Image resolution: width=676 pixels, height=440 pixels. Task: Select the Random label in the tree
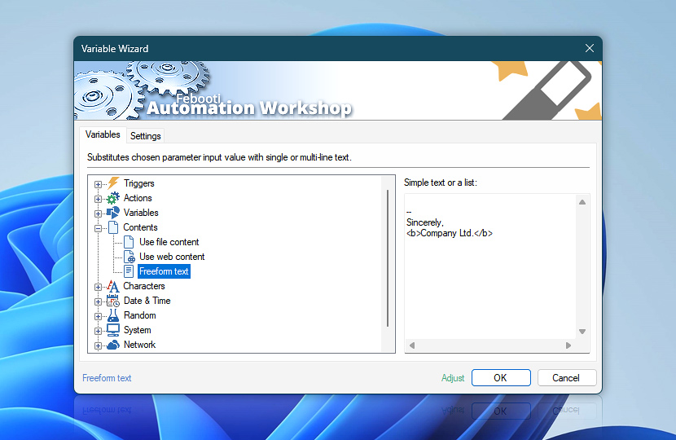click(x=140, y=315)
